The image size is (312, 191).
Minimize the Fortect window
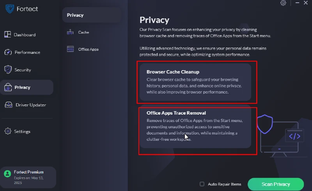click(x=297, y=3)
